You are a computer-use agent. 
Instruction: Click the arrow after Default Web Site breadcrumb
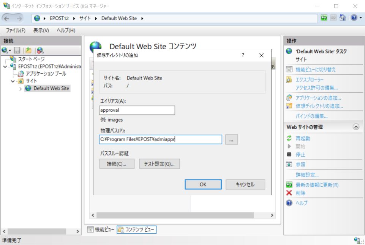(142, 19)
